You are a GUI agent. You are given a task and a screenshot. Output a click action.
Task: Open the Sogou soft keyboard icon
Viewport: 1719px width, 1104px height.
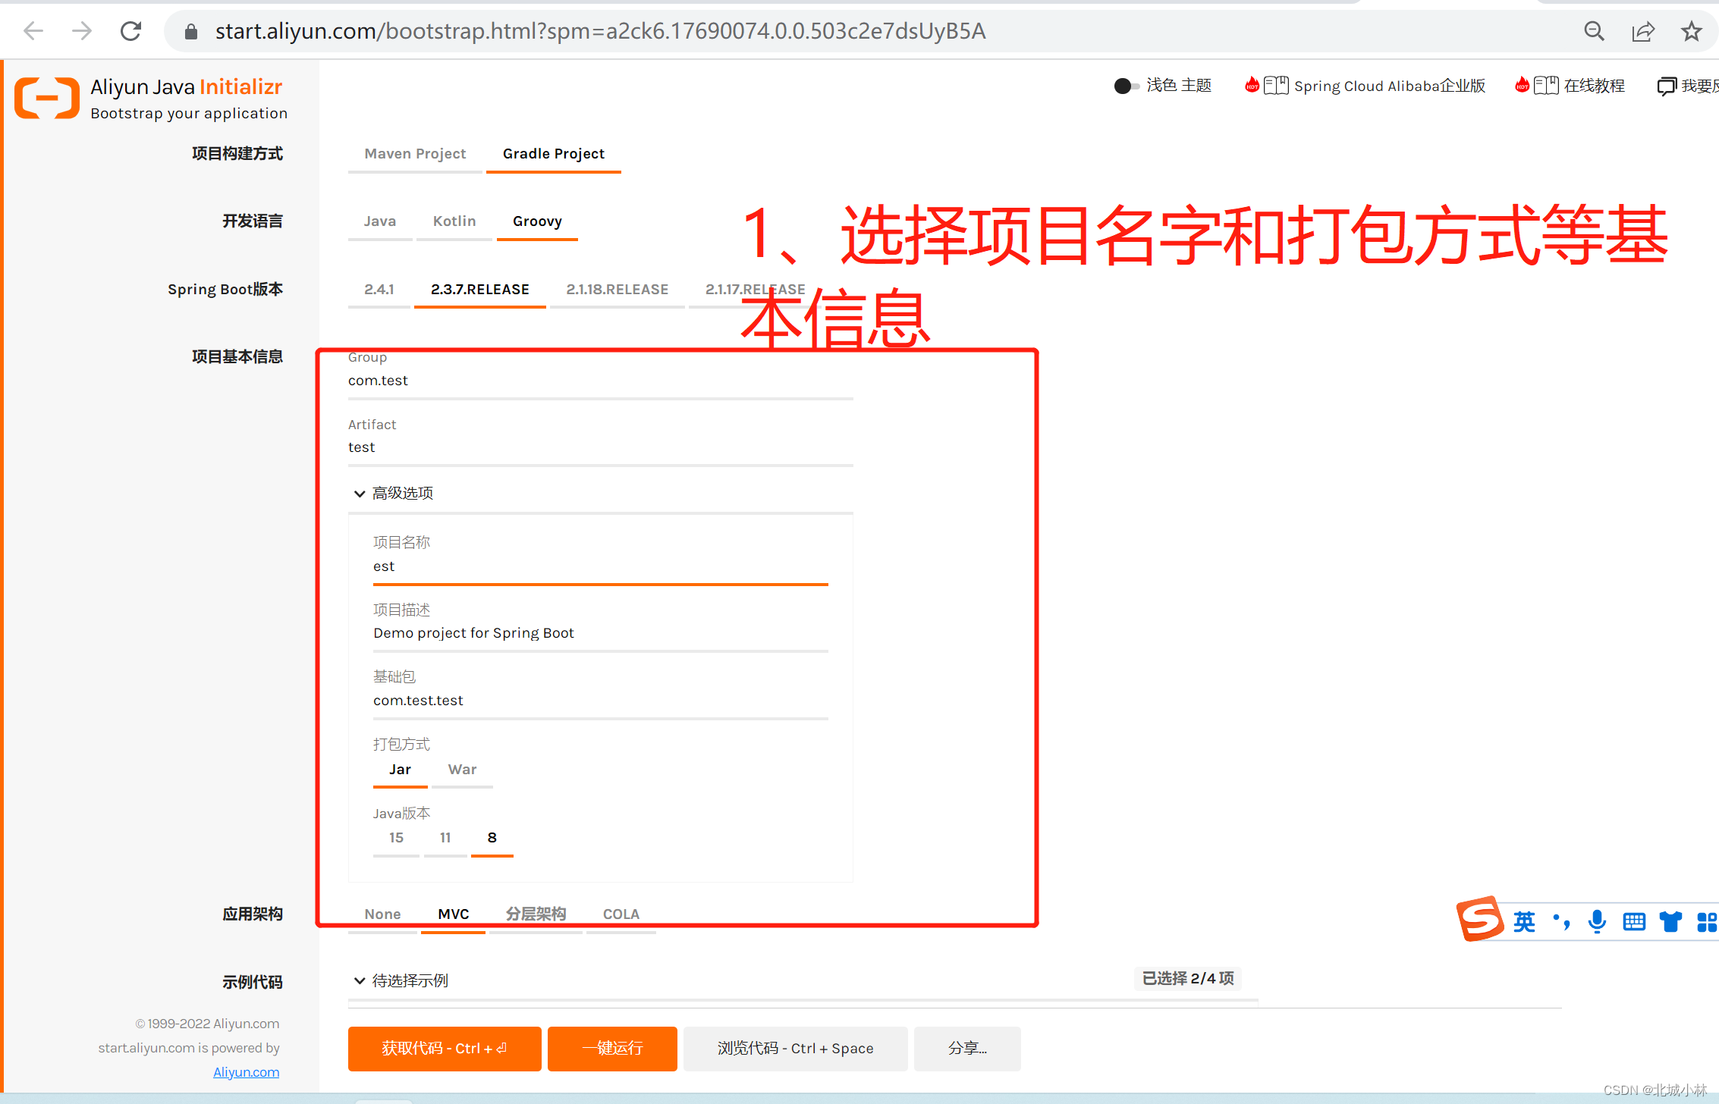pos(1634,922)
